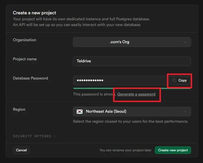Viewport: 203px width, 163px height.
Task: Click the arrow next to Security Options
Action: pyautogui.click(x=55, y=136)
